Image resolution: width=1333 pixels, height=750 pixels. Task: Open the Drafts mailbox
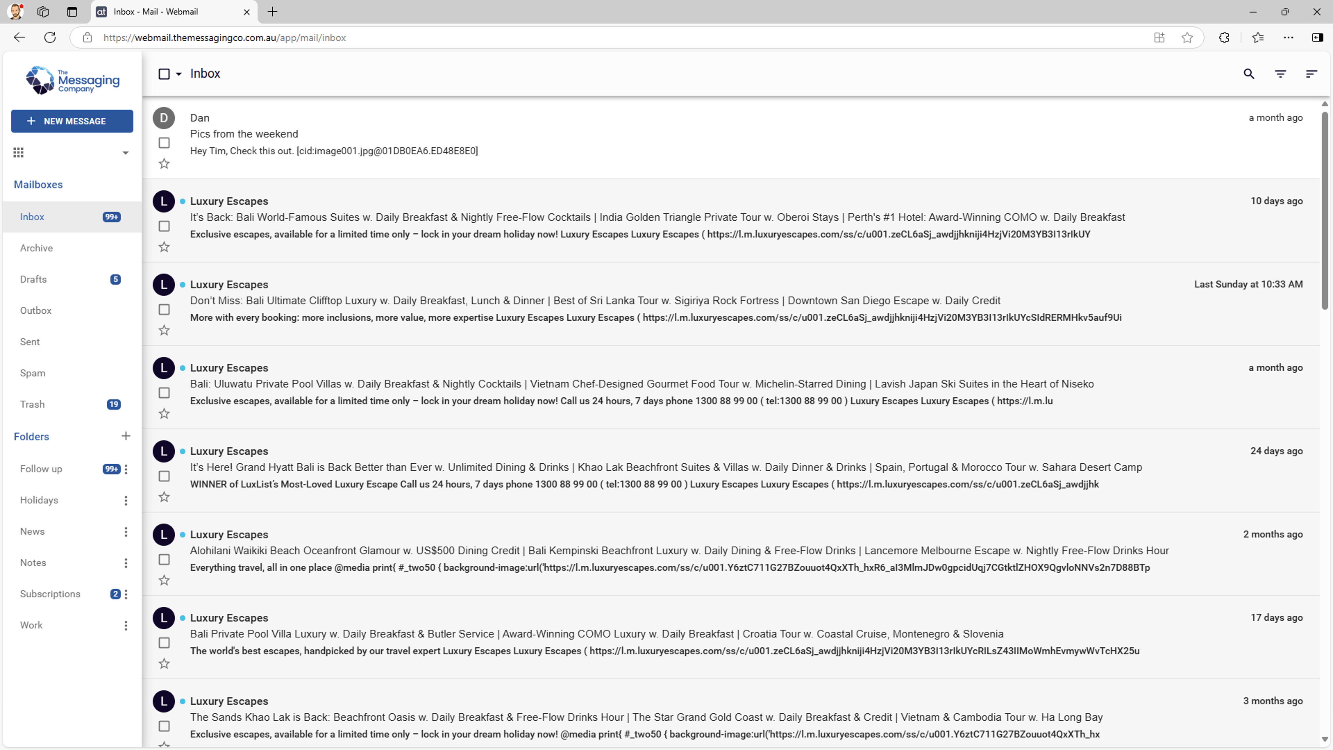(34, 279)
